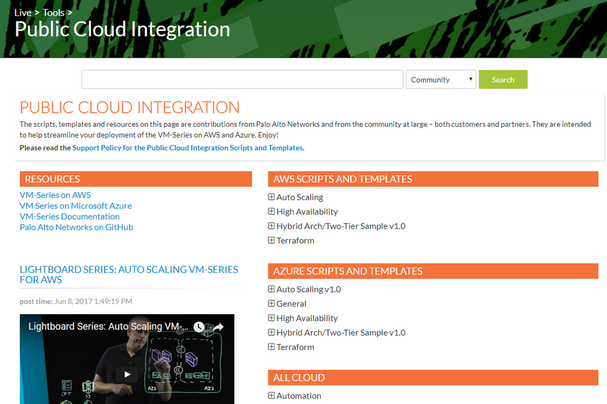Focus the search text input field
Image resolution: width=607 pixels, height=404 pixels.
coord(242,79)
